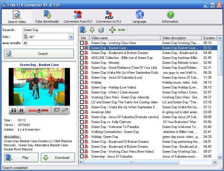The image size is (224, 171).
Task: Open the Language menu
Action: (x=139, y=17)
